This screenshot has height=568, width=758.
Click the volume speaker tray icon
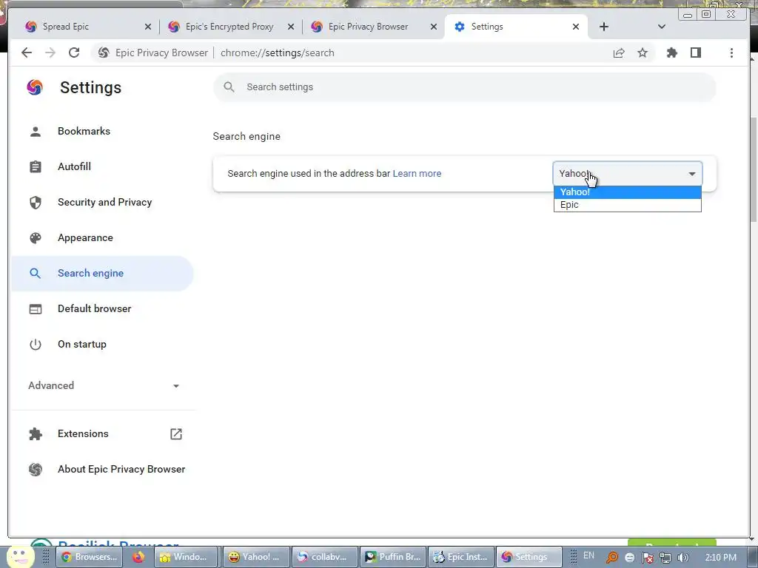pyautogui.click(x=683, y=558)
